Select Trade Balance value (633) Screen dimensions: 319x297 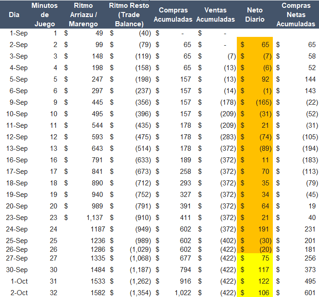click(143, 160)
